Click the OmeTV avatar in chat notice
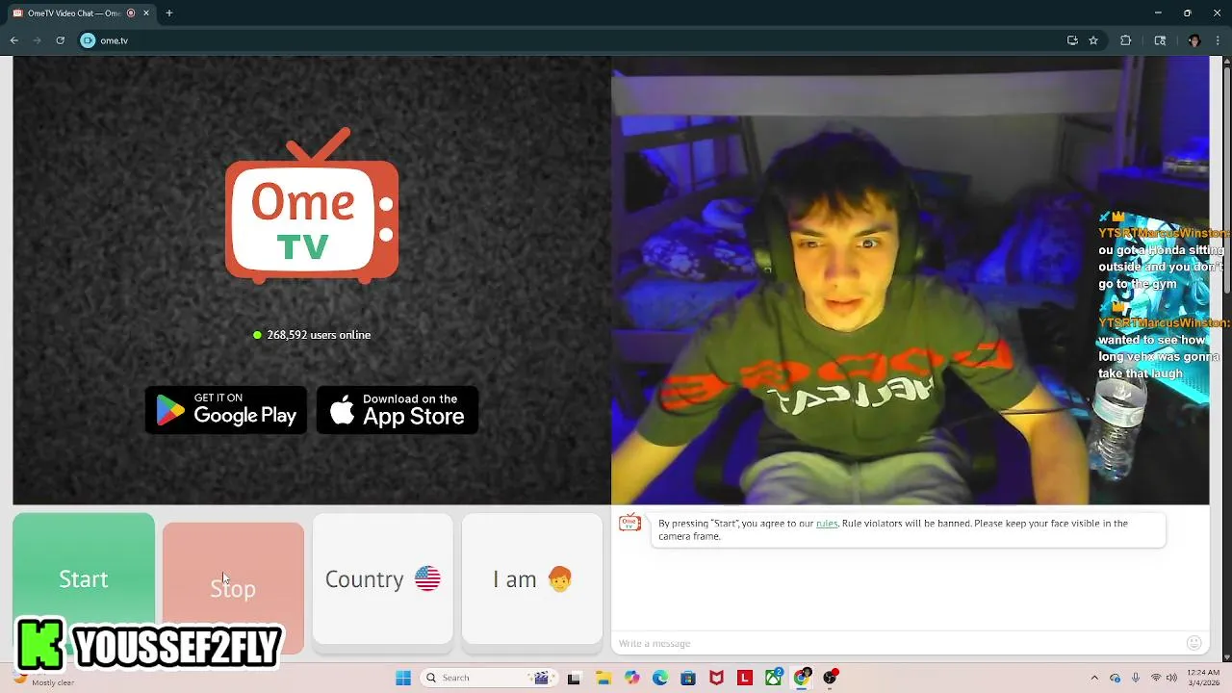This screenshot has height=693, width=1232. tap(630, 524)
